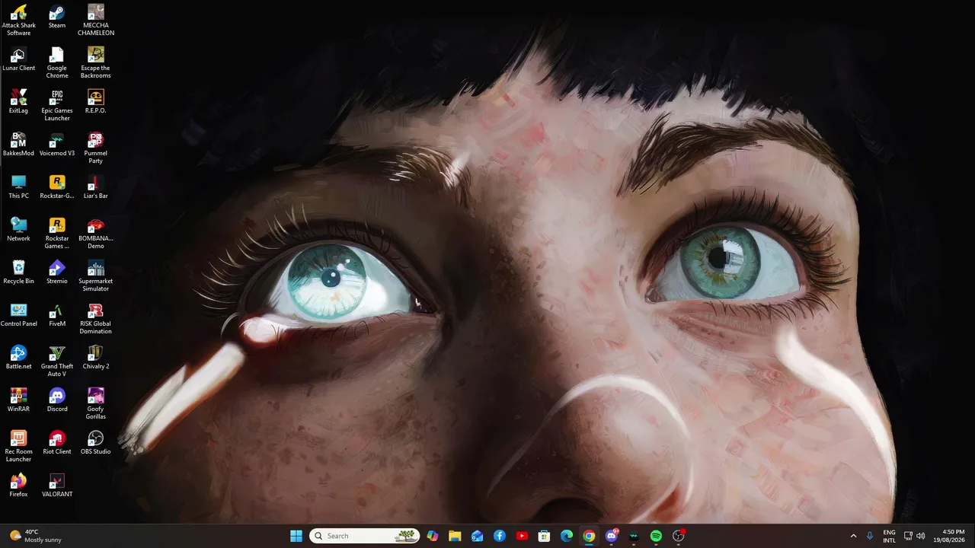Select the Steam desktop shortcut
This screenshot has height=548, width=975.
pos(57,17)
